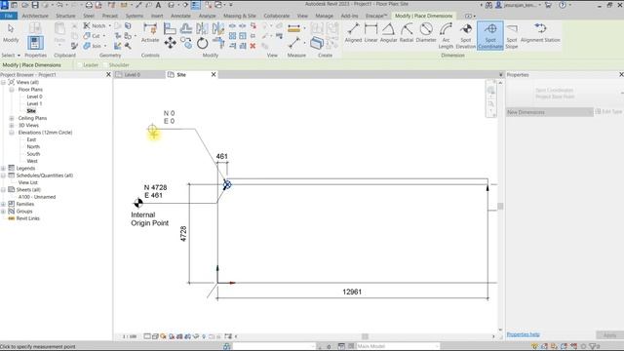Select the Diameter dimension tool
This screenshot has width=624, height=351.
tap(426, 32)
